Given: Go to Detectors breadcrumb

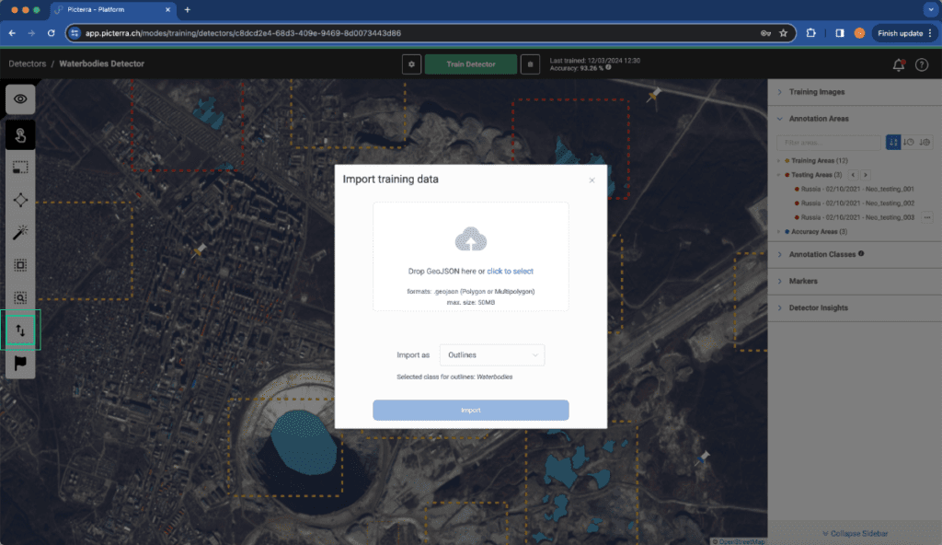Looking at the screenshot, I should tap(27, 64).
